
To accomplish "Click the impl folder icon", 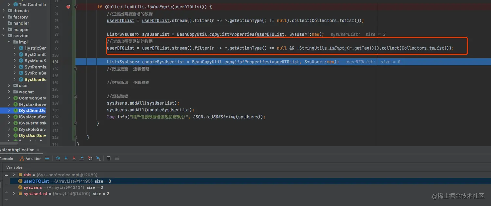I will point(16,42).
